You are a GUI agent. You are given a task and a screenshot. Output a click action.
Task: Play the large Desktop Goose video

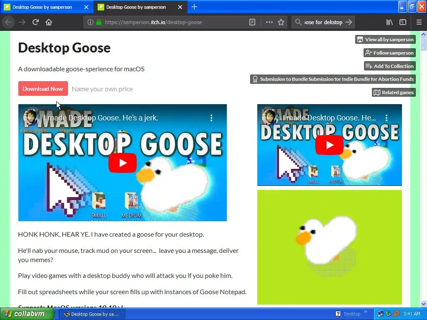123,163
